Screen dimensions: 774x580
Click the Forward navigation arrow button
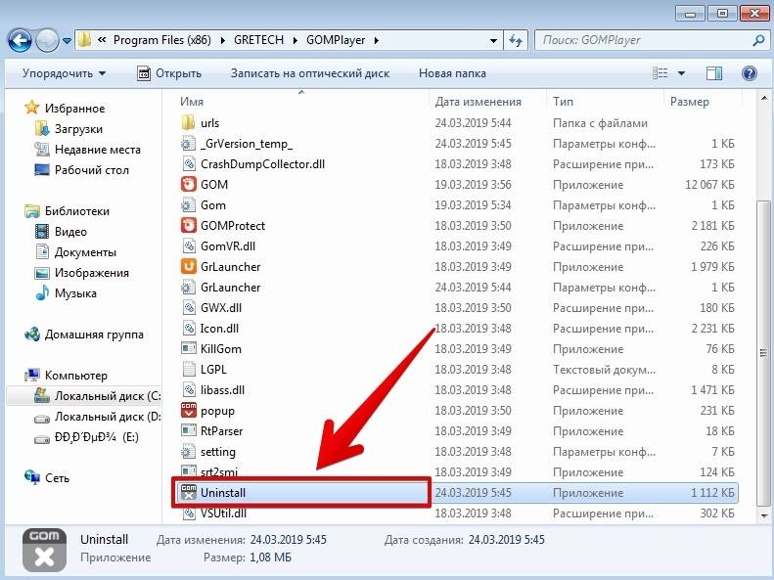(47, 40)
